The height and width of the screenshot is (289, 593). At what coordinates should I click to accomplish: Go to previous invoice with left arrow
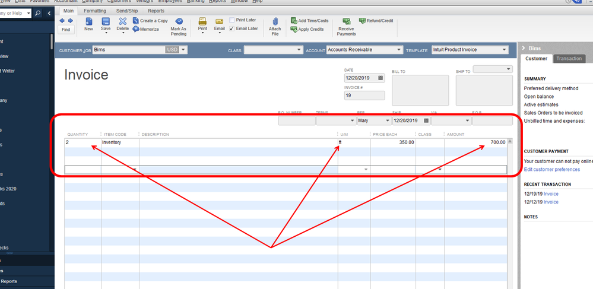(x=62, y=21)
